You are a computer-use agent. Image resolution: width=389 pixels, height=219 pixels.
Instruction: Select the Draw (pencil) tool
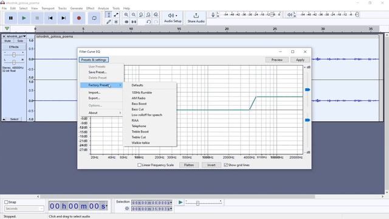[x=108, y=22]
